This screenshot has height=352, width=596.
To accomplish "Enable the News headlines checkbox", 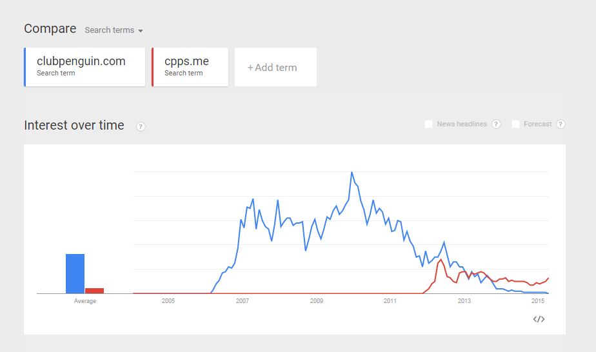I will coord(428,124).
